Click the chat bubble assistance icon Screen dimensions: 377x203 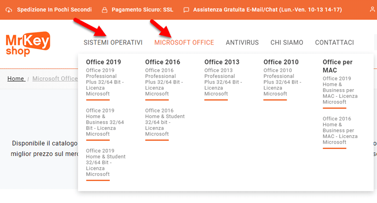(x=186, y=10)
